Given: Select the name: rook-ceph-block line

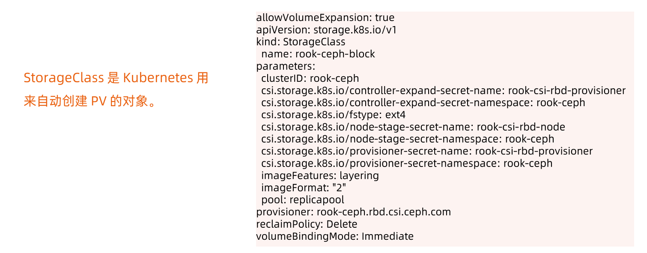Looking at the screenshot, I should 318,54.
